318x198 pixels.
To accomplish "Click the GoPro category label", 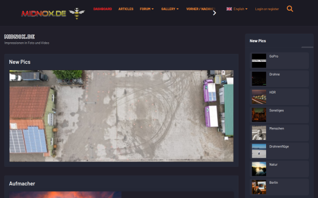I will click(273, 56).
